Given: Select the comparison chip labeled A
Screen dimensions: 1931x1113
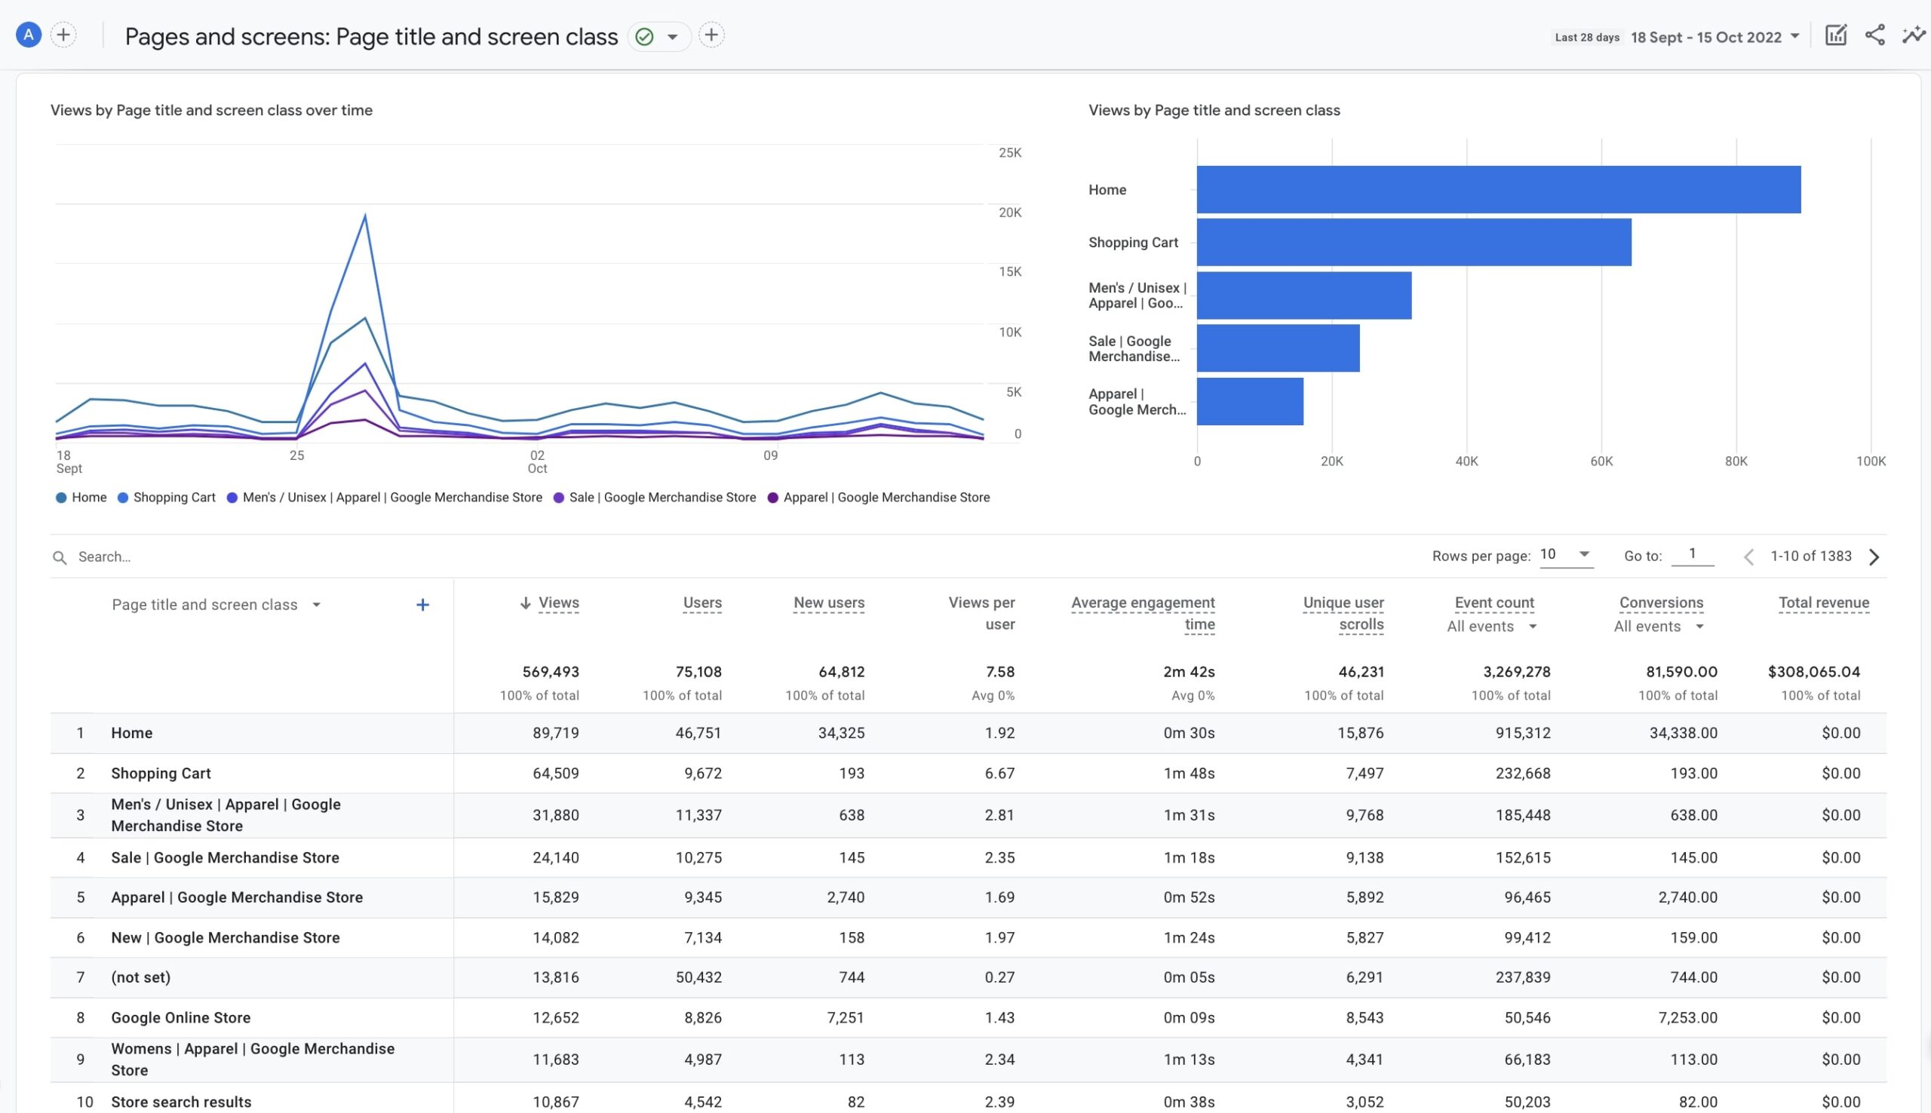Looking at the screenshot, I should pyautogui.click(x=28, y=35).
